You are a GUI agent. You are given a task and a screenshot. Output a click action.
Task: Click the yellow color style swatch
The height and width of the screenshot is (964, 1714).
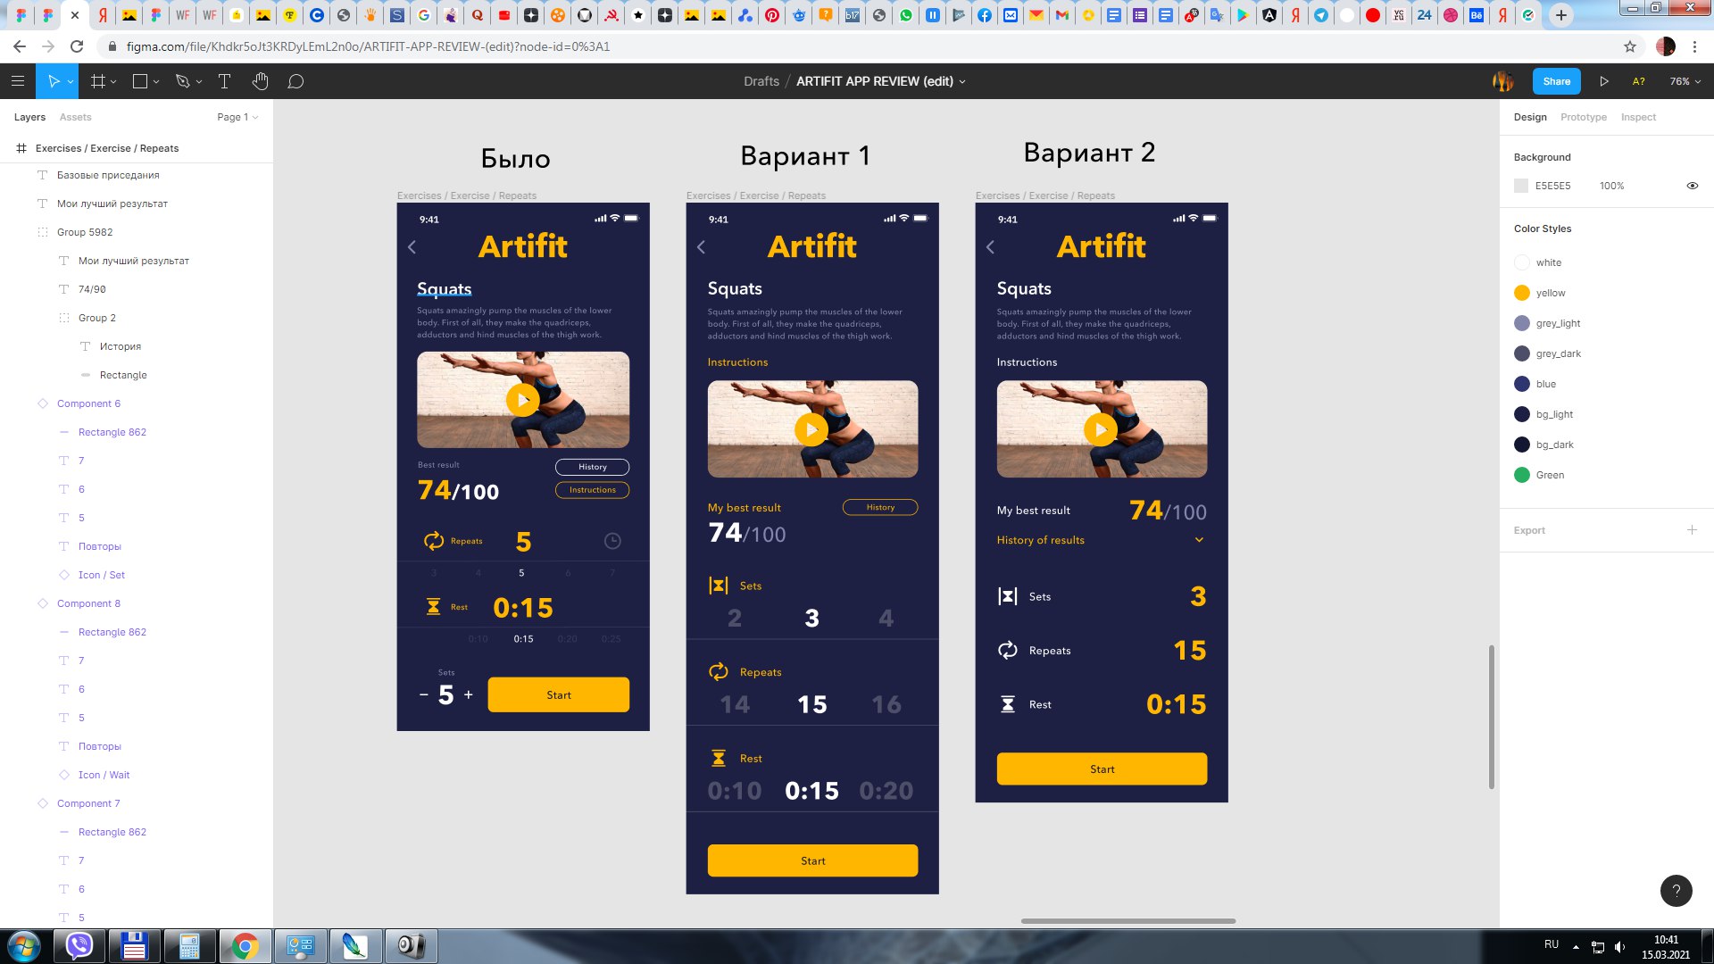(1522, 293)
